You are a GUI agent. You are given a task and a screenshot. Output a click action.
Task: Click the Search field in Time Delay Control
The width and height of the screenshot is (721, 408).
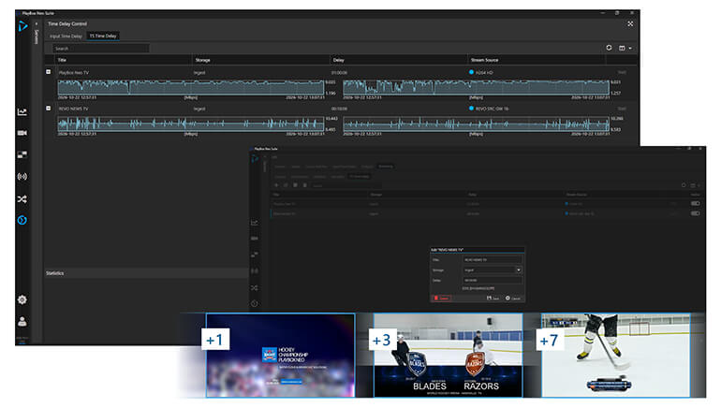point(101,49)
